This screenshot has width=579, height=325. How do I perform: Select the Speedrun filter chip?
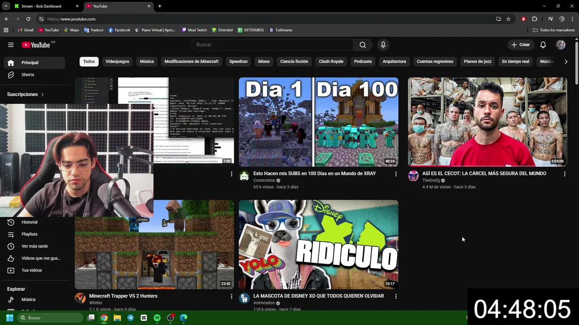238,61
